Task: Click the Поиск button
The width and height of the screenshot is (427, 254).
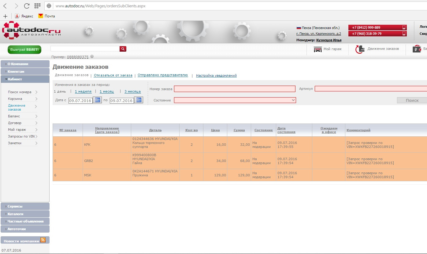Action: pos(412,100)
